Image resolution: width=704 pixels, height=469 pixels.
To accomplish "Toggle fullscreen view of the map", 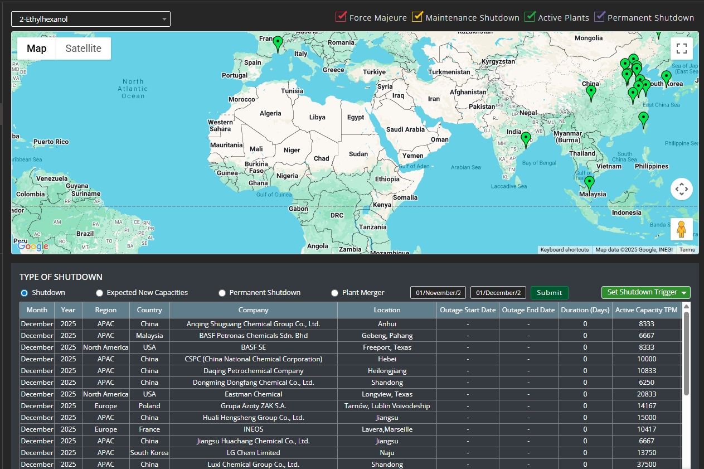I will (x=681, y=49).
